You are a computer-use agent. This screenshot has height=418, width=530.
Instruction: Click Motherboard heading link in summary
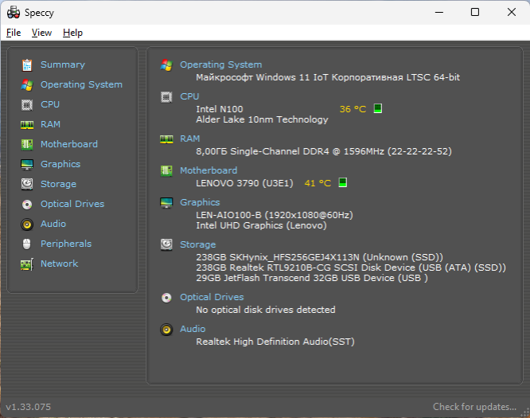click(208, 170)
